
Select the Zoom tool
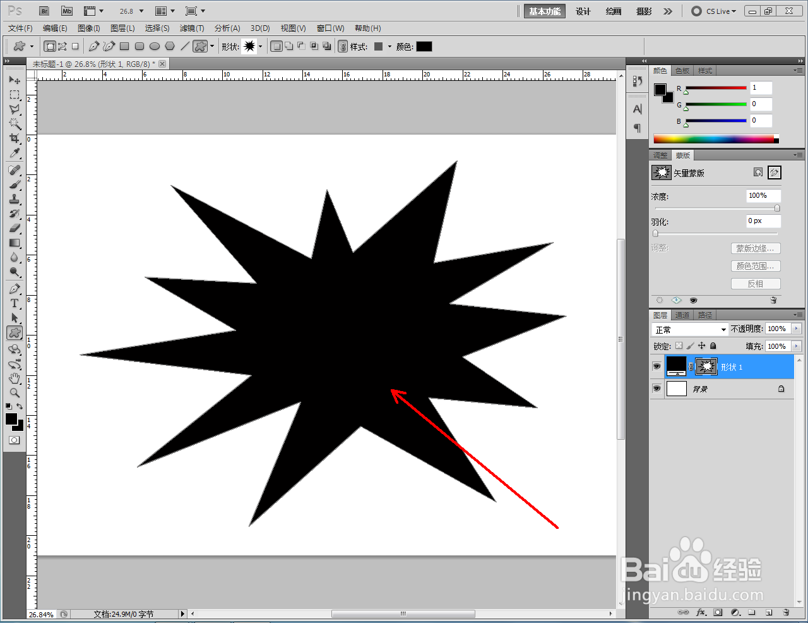[15, 393]
